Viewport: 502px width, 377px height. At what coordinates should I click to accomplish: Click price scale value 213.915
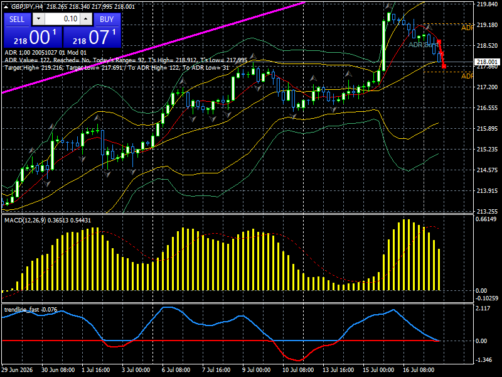pyautogui.click(x=487, y=191)
